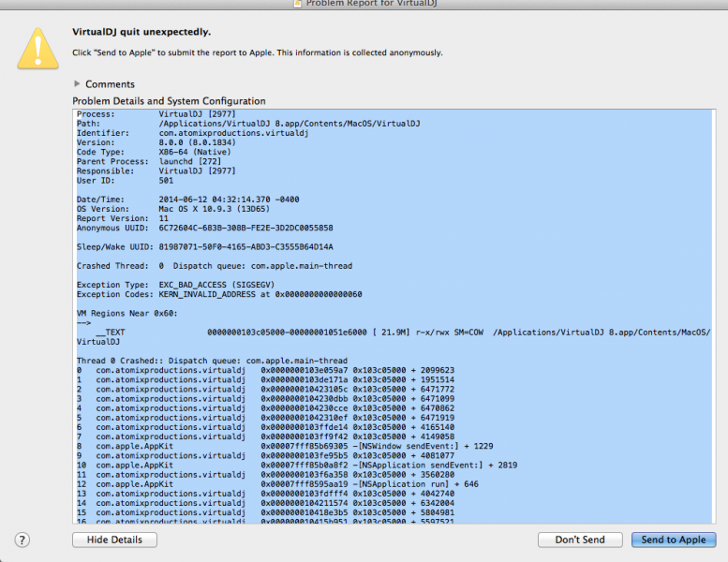Image resolution: width=728 pixels, height=562 pixels.
Task: Click the Exception Type EXC_BAD_ACCESS line
Action: [x=175, y=285]
